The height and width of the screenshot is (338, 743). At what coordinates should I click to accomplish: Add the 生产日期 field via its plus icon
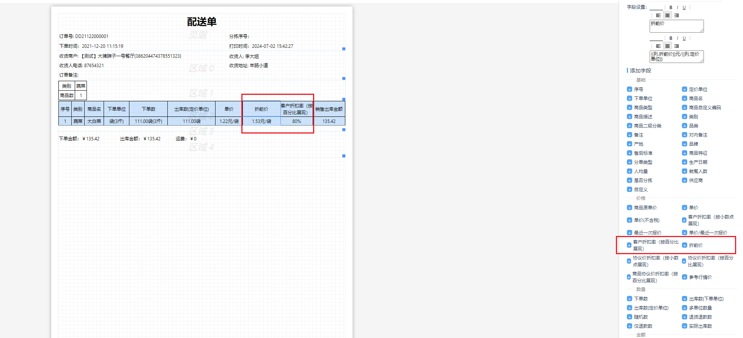[685, 162]
